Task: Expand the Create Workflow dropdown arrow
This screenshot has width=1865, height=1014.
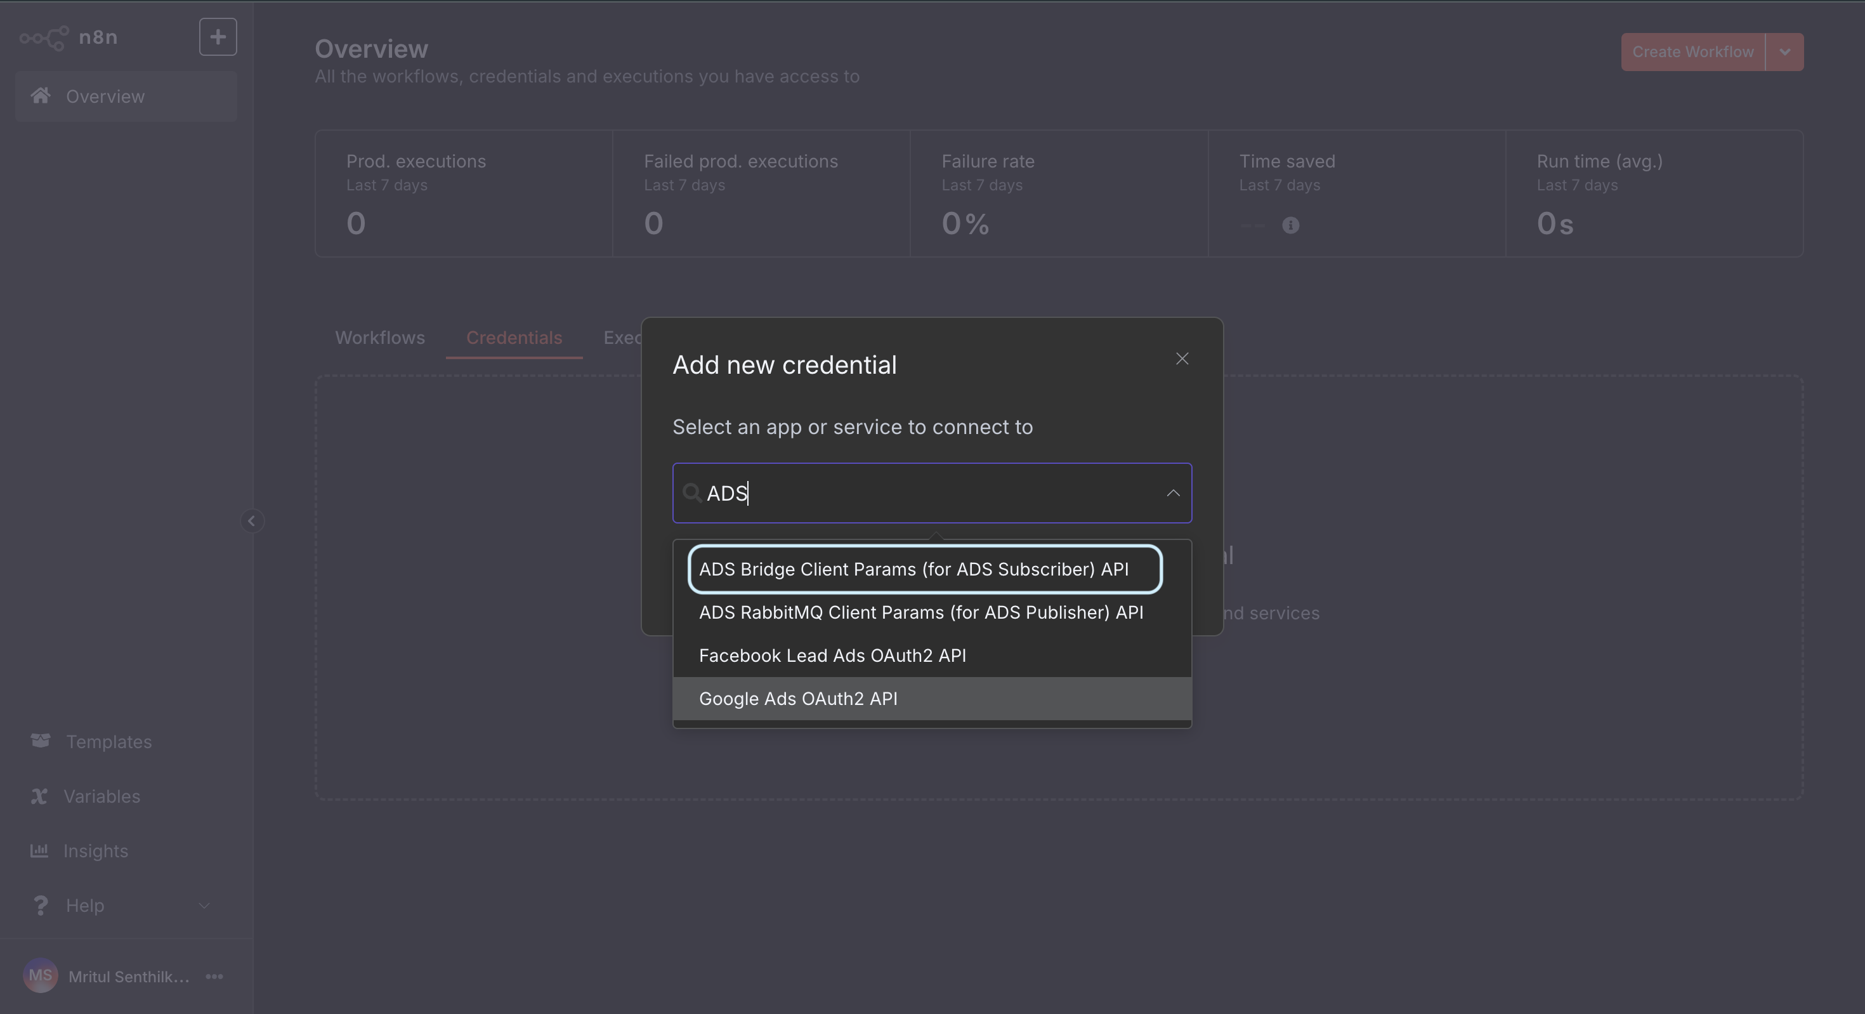Action: (1785, 51)
